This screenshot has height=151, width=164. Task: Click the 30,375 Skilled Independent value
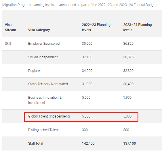[x=128, y=57]
